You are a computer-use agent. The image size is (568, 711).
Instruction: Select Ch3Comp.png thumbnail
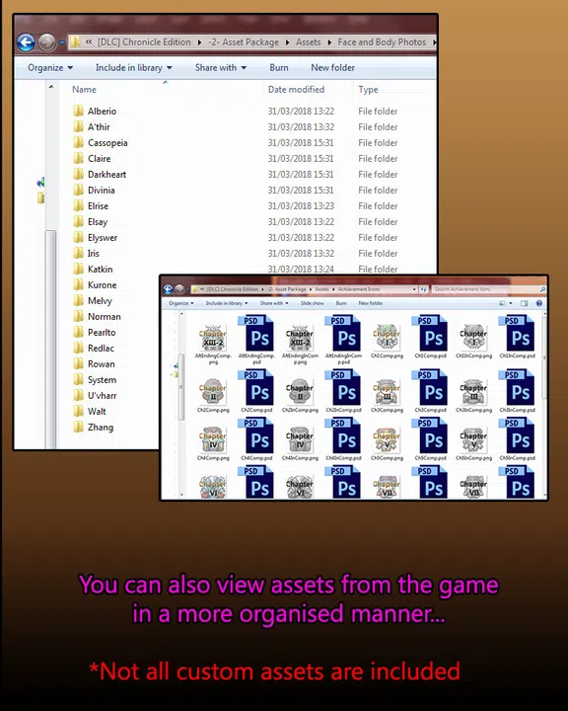[x=387, y=392]
